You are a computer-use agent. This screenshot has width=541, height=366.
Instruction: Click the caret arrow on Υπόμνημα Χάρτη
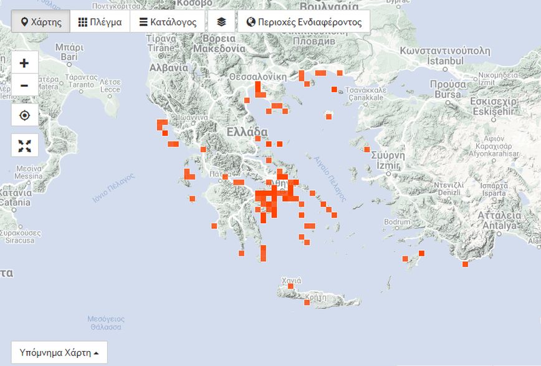pyautogui.click(x=96, y=353)
